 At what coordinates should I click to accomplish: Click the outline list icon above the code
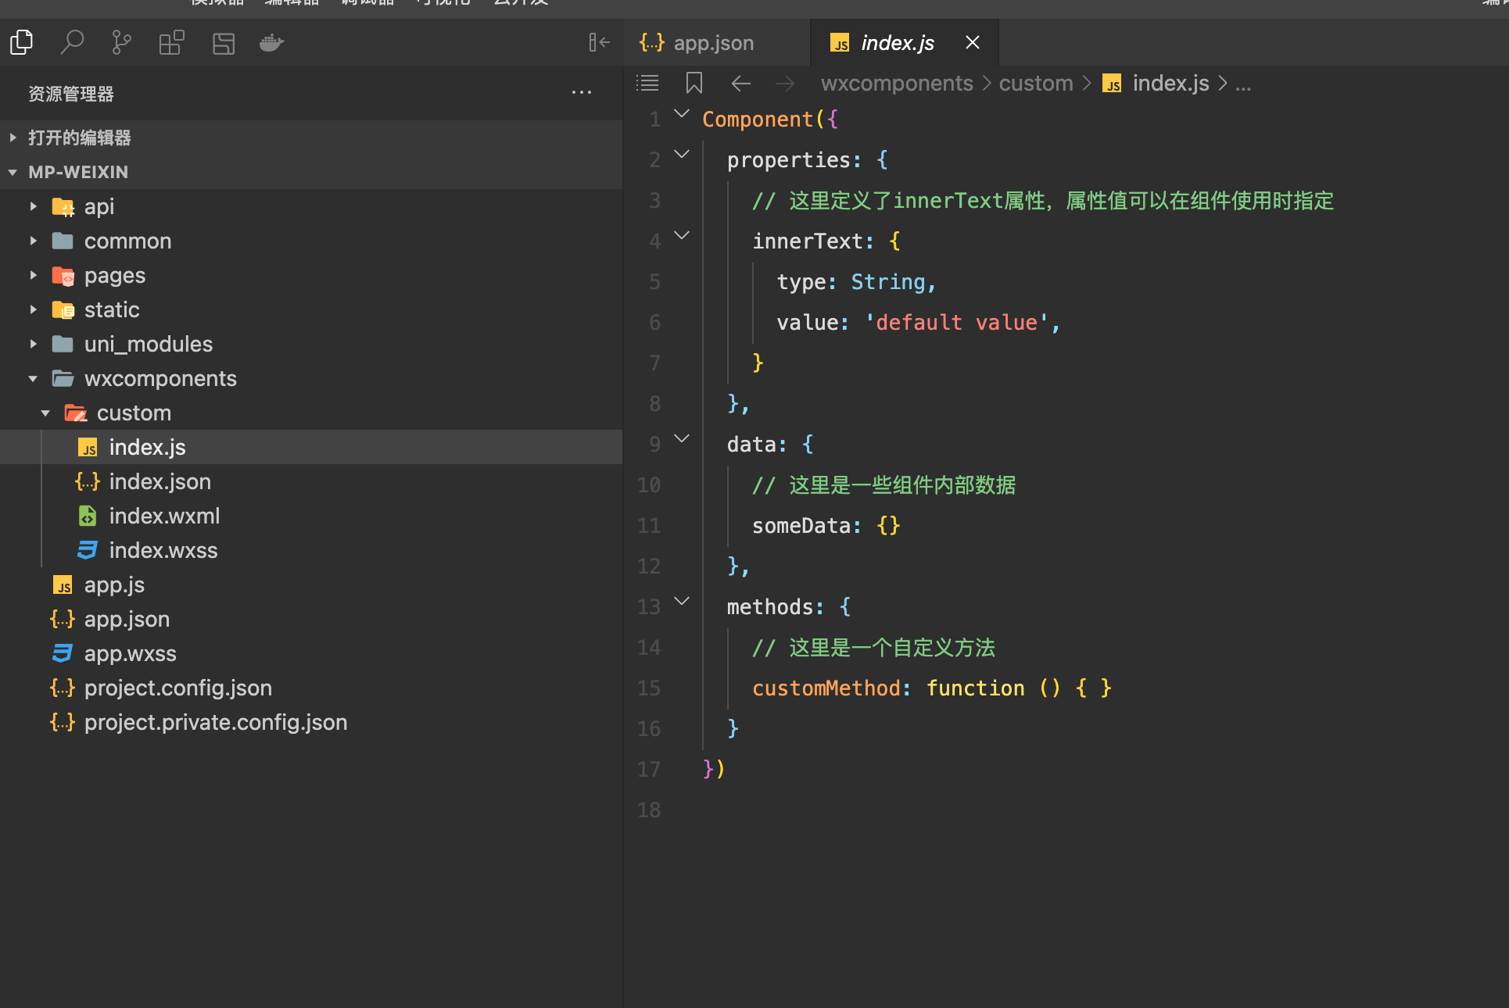(647, 83)
